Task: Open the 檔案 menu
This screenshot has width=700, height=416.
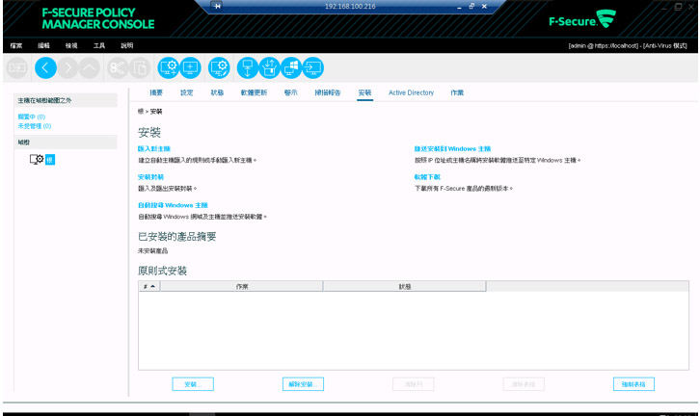Action: [x=16, y=45]
